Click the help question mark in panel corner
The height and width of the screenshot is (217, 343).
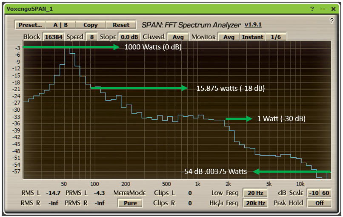pyautogui.click(x=332, y=20)
